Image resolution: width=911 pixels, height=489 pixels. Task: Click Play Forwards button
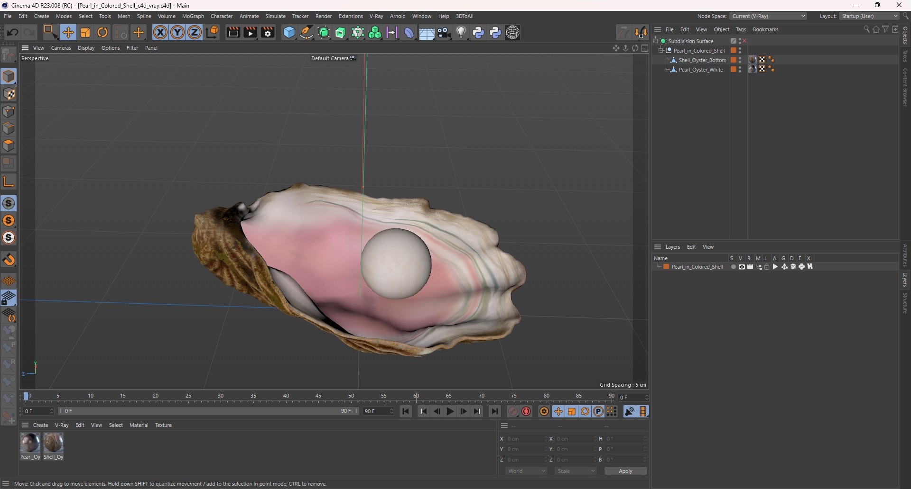tap(450, 411)
